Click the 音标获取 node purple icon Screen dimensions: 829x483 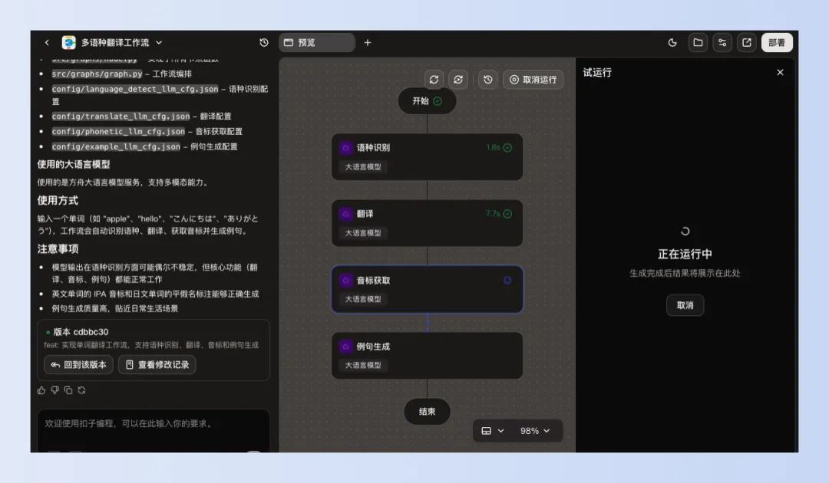345,281
